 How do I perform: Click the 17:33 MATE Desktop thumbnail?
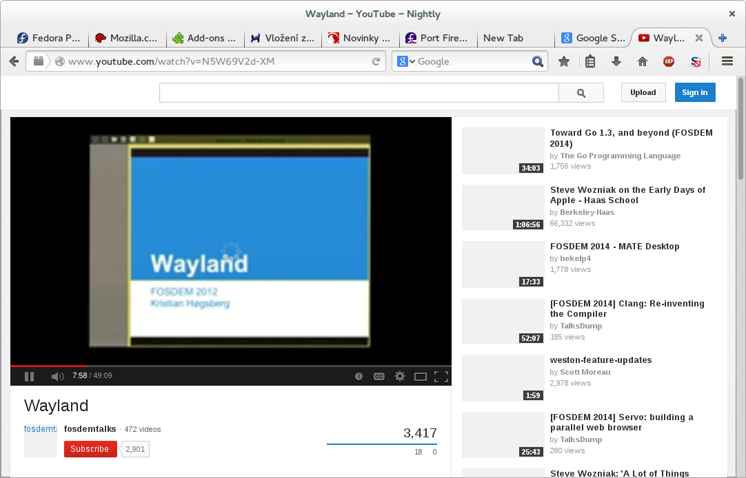tap(503, 264)
